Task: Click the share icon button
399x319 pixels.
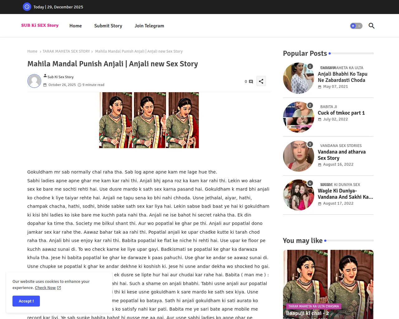Action: pos(261,81)
